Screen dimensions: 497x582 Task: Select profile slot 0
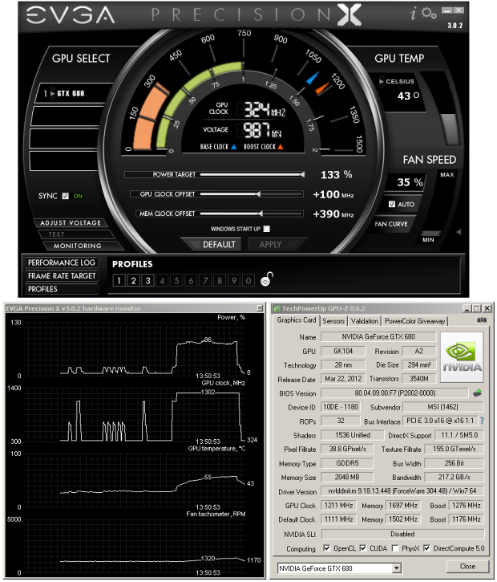[248, 281]
